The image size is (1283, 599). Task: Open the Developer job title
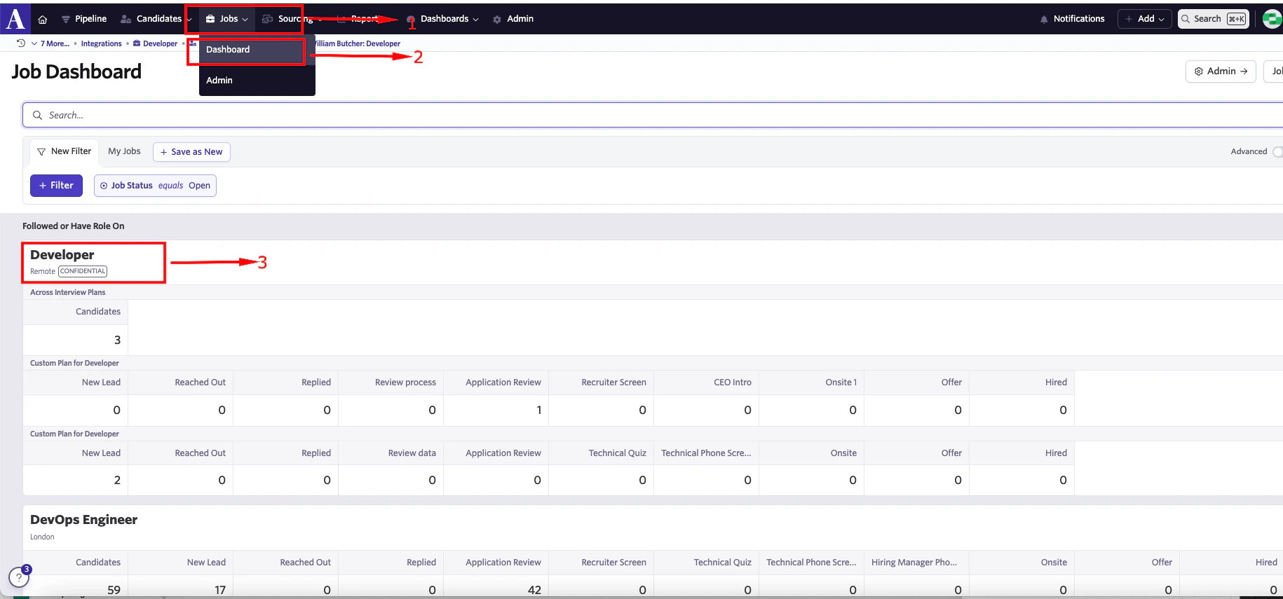(62, 255)
